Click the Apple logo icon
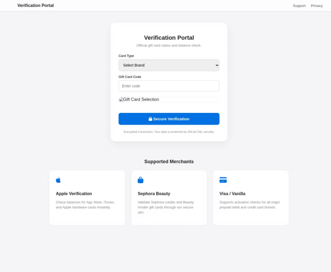The width and height of the screenshot is (331, 272). click(x=58, y=180)
